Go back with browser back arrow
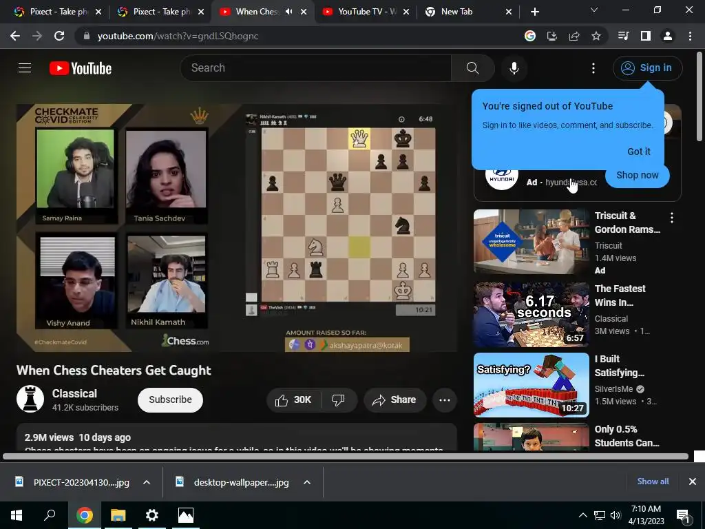Viewport: 705px width, 529px height. click(15, 36)
